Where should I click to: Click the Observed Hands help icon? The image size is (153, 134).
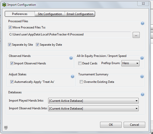pos(71,58)
